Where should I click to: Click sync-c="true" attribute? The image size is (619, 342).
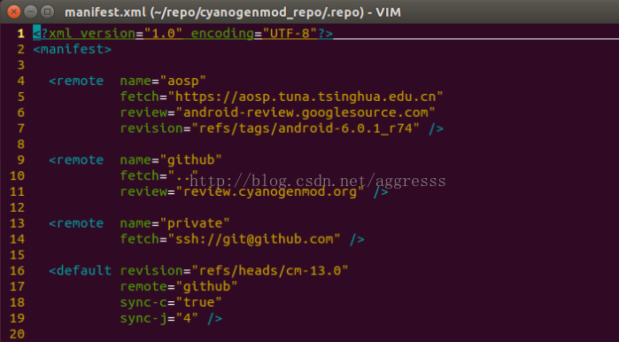click(x=171, y=302)
